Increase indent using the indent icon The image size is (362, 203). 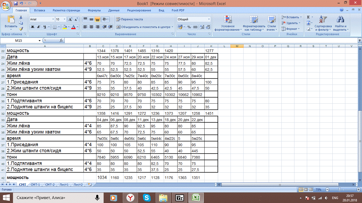coord(110,27)
